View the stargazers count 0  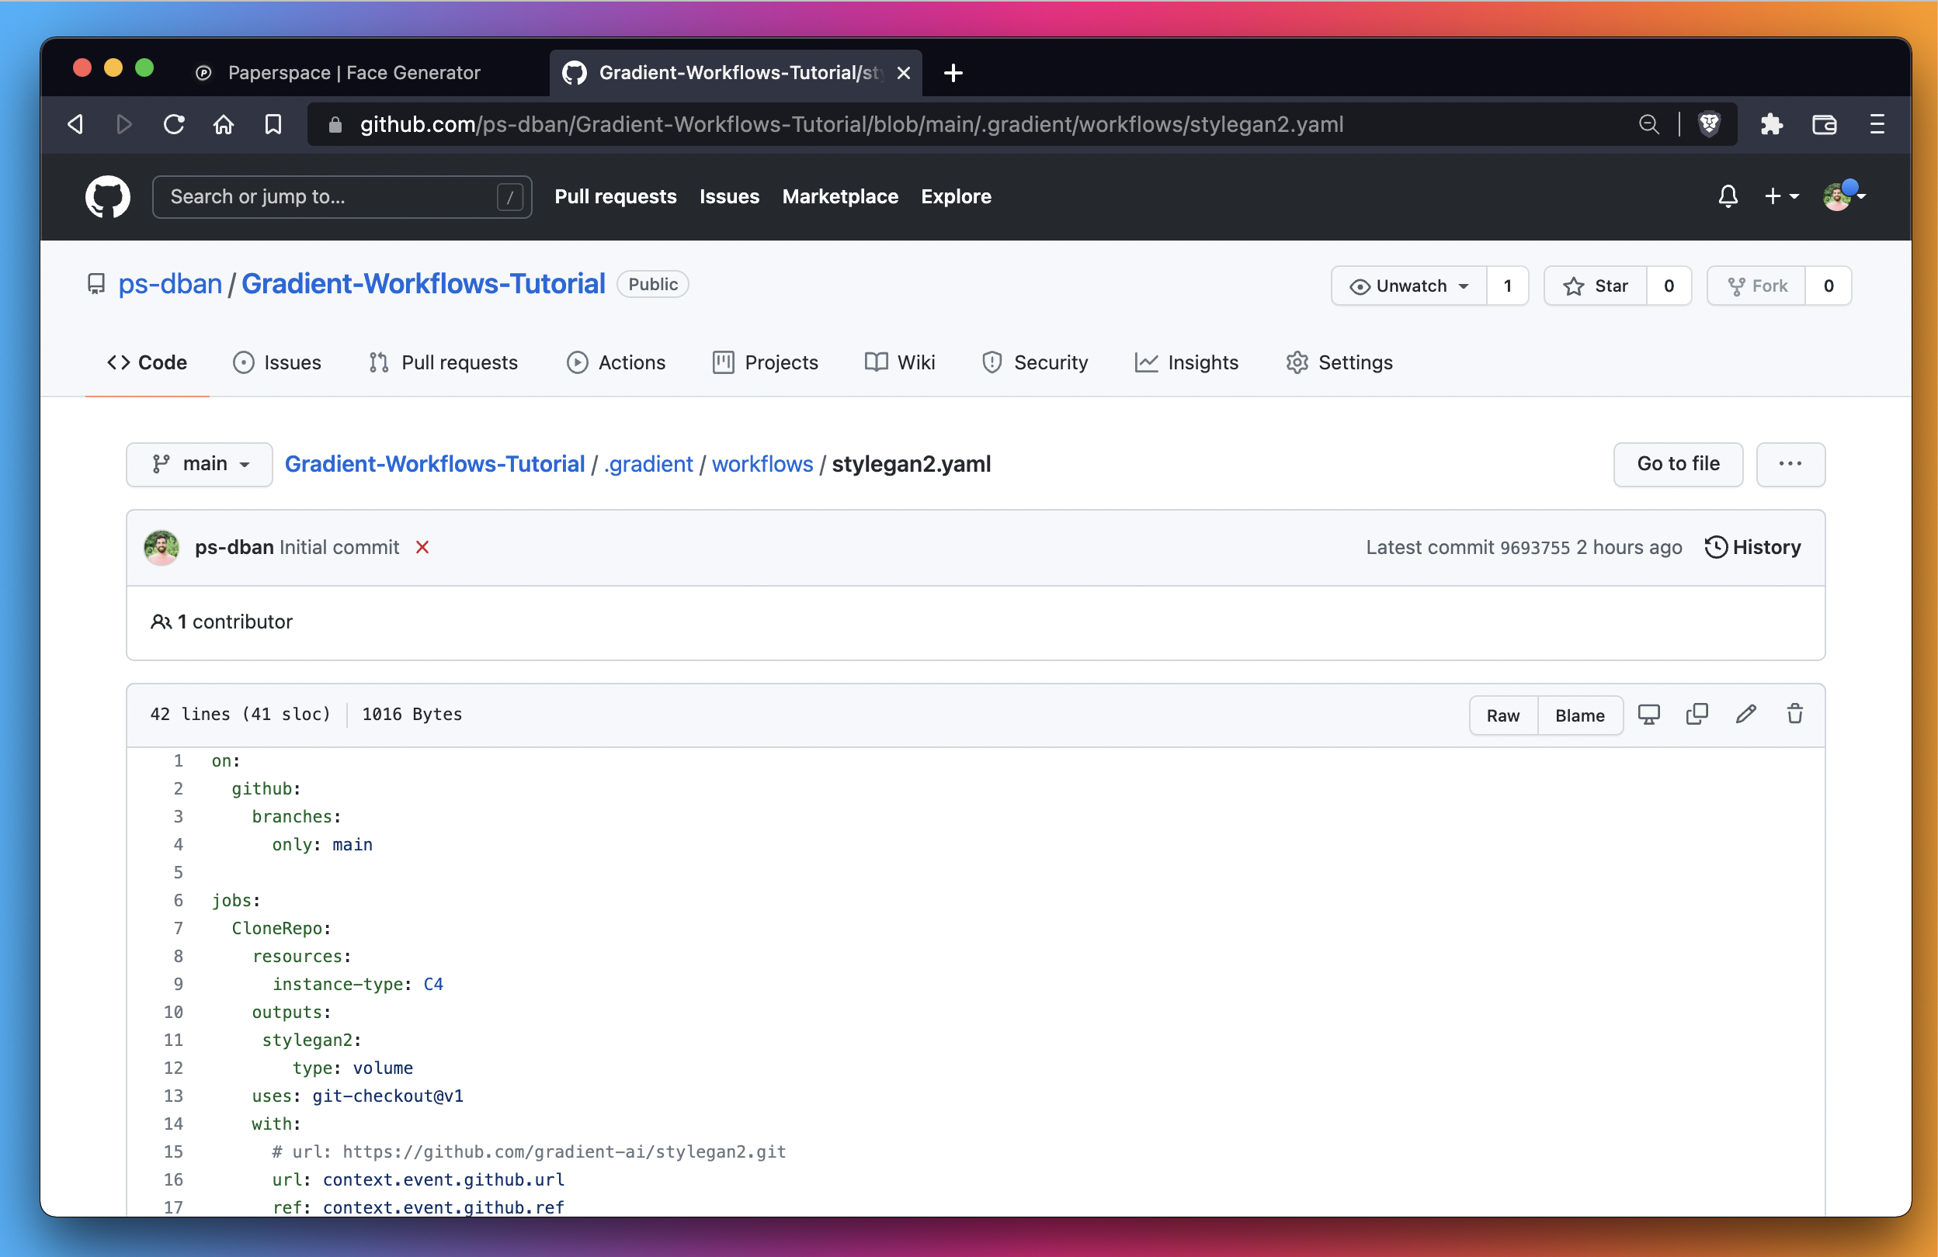tap(1669, 286)
